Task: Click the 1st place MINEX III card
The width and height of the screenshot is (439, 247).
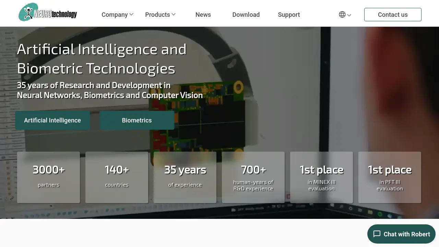Action: click(321, 177)
